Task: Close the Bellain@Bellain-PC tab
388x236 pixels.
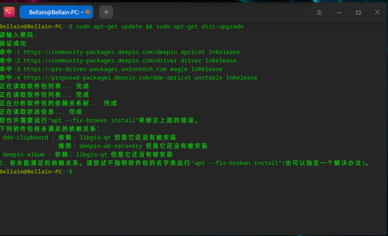Action: pos(88,12)
